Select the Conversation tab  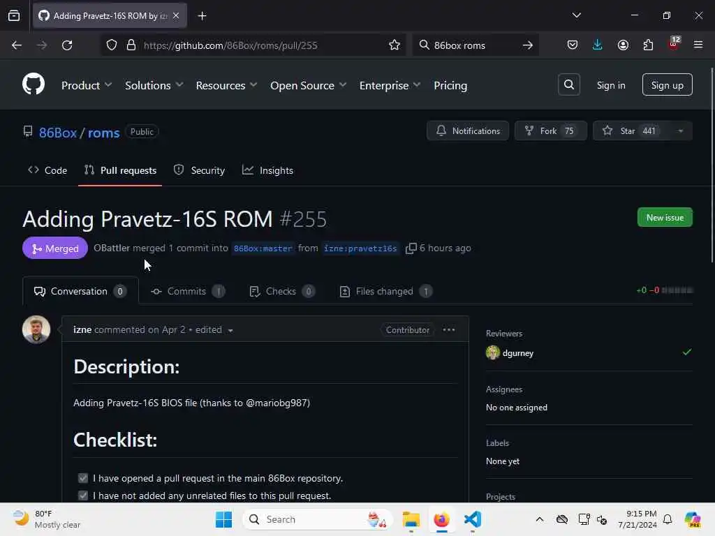[x=80, y=291]
